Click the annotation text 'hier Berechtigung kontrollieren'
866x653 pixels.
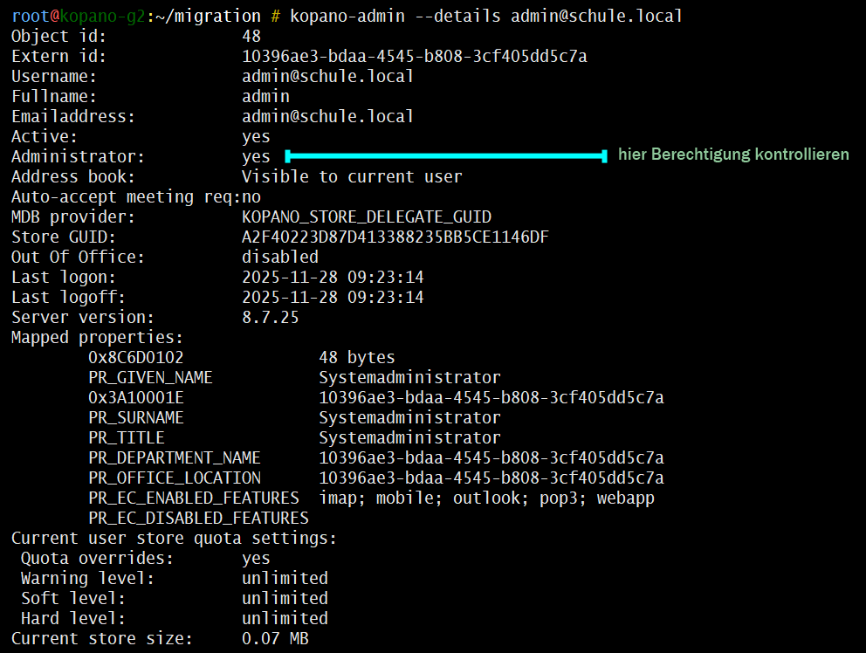pos(733,155)
